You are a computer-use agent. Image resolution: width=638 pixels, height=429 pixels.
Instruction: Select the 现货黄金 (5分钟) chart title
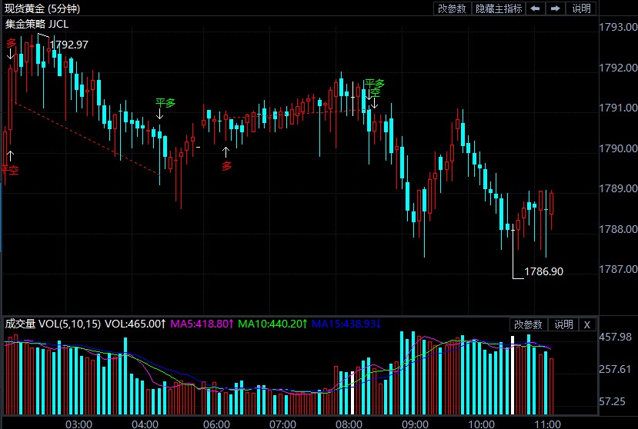click(x=42, y=8)
